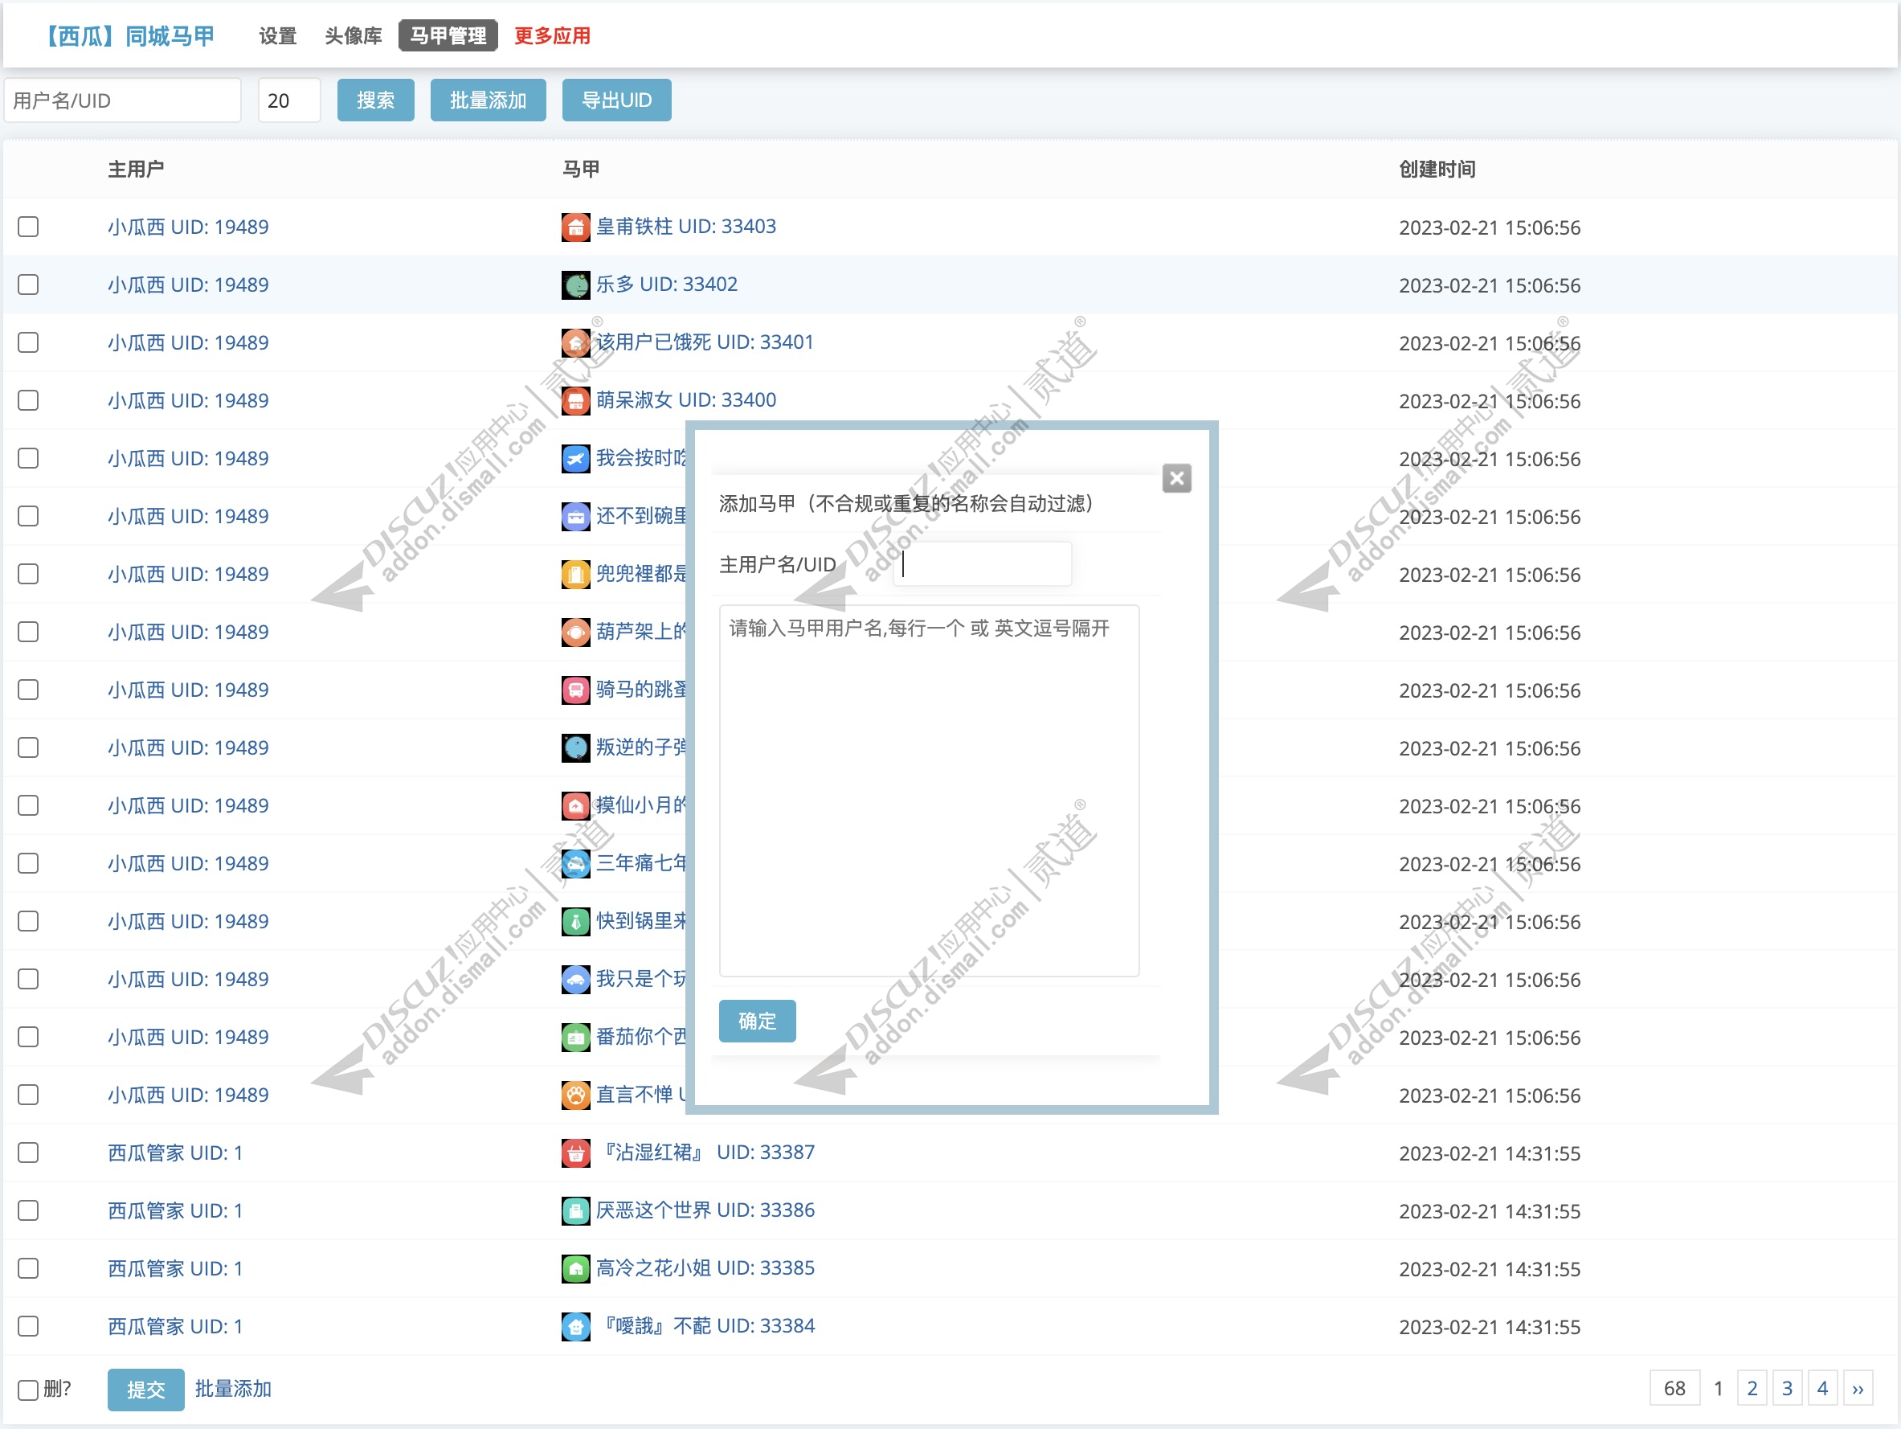1901x1429 pixels.
Task: Go to page 2
Action: tap(1752, 1389)
